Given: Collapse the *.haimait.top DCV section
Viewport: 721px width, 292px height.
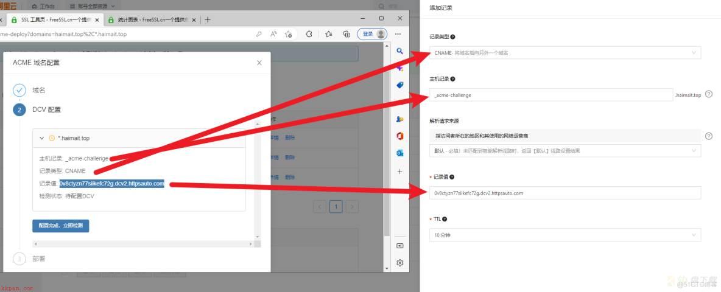Looking at the screenshot, I should tap(42, 137).
